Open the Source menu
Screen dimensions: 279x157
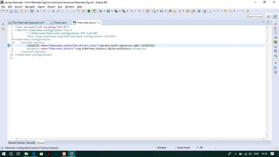tap(18, 7)
